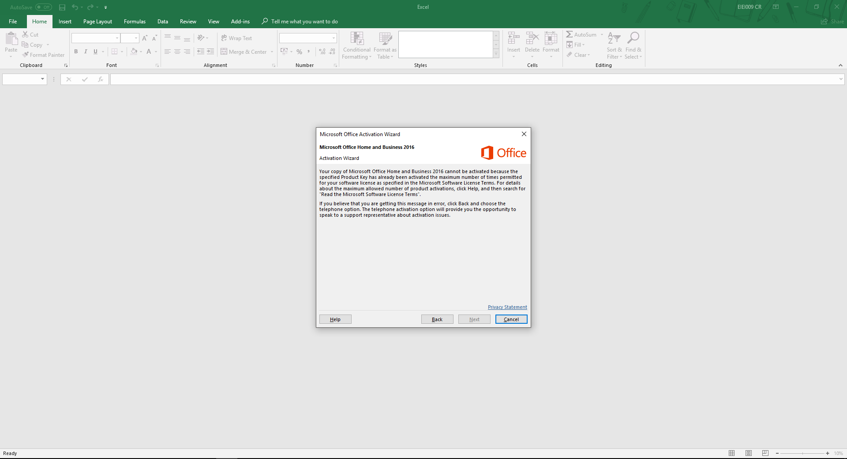Click Decrease Decimal icon
This screenshot has height=459, width=847.
[332, 52]
